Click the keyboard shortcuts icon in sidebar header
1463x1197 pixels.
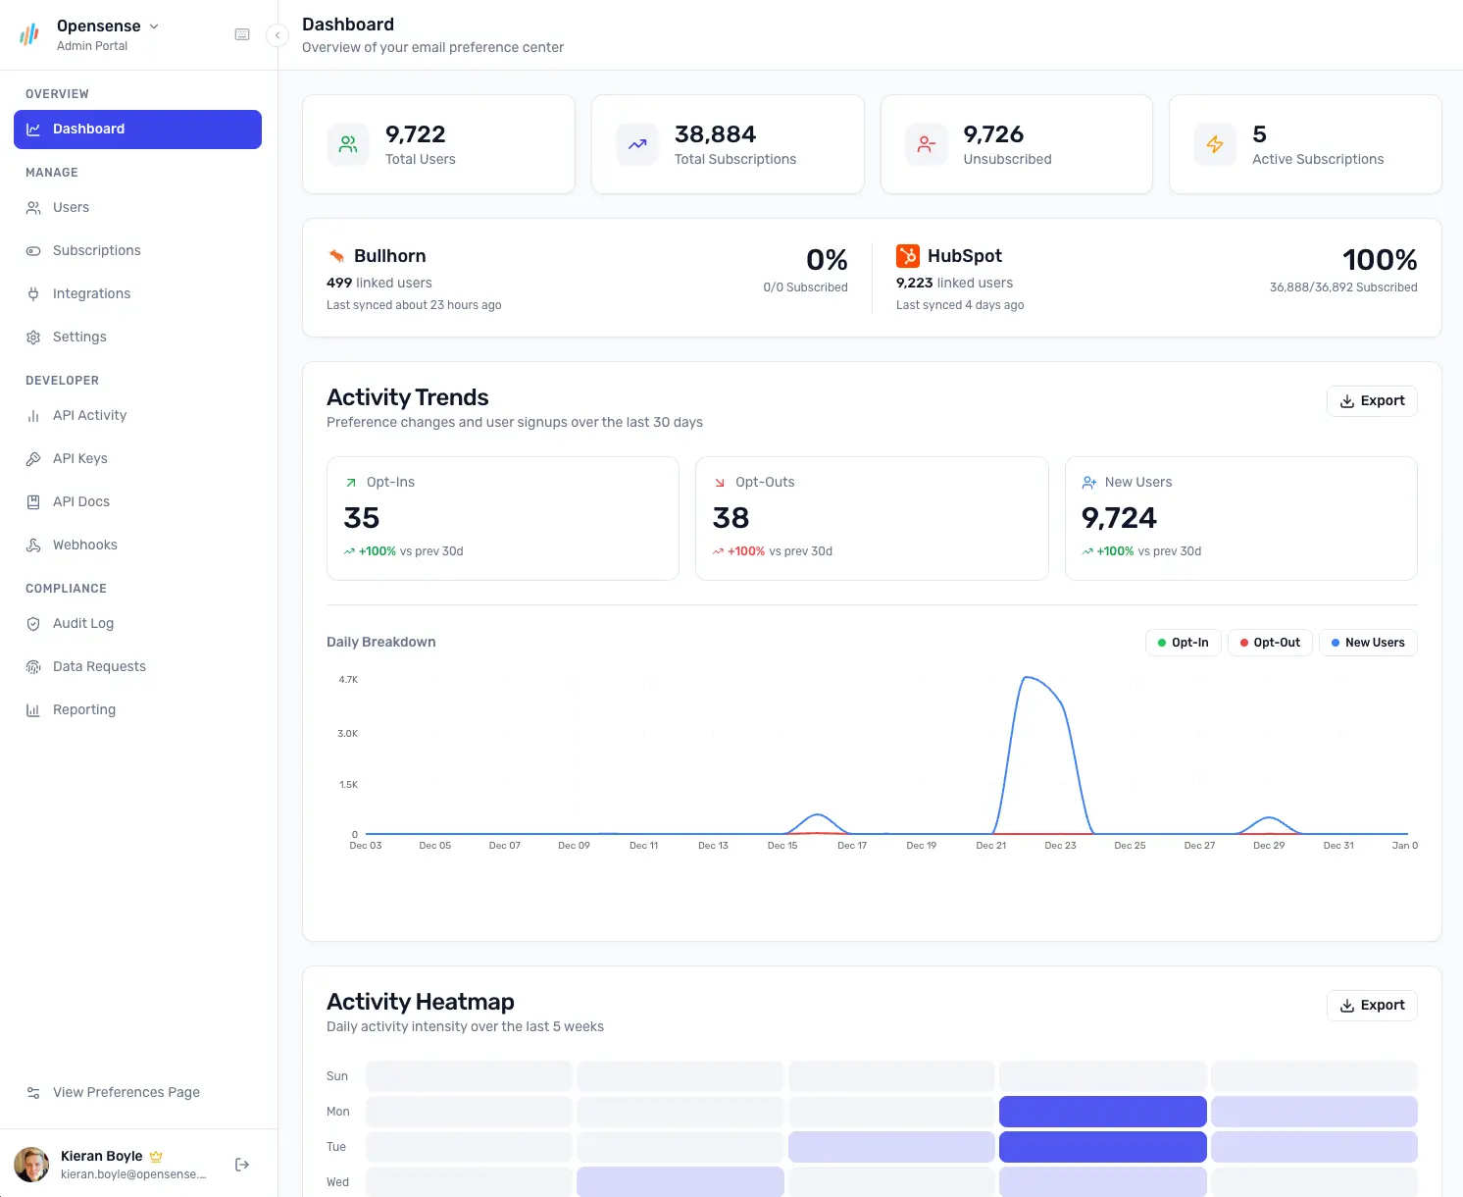click(x=242, y=34)
